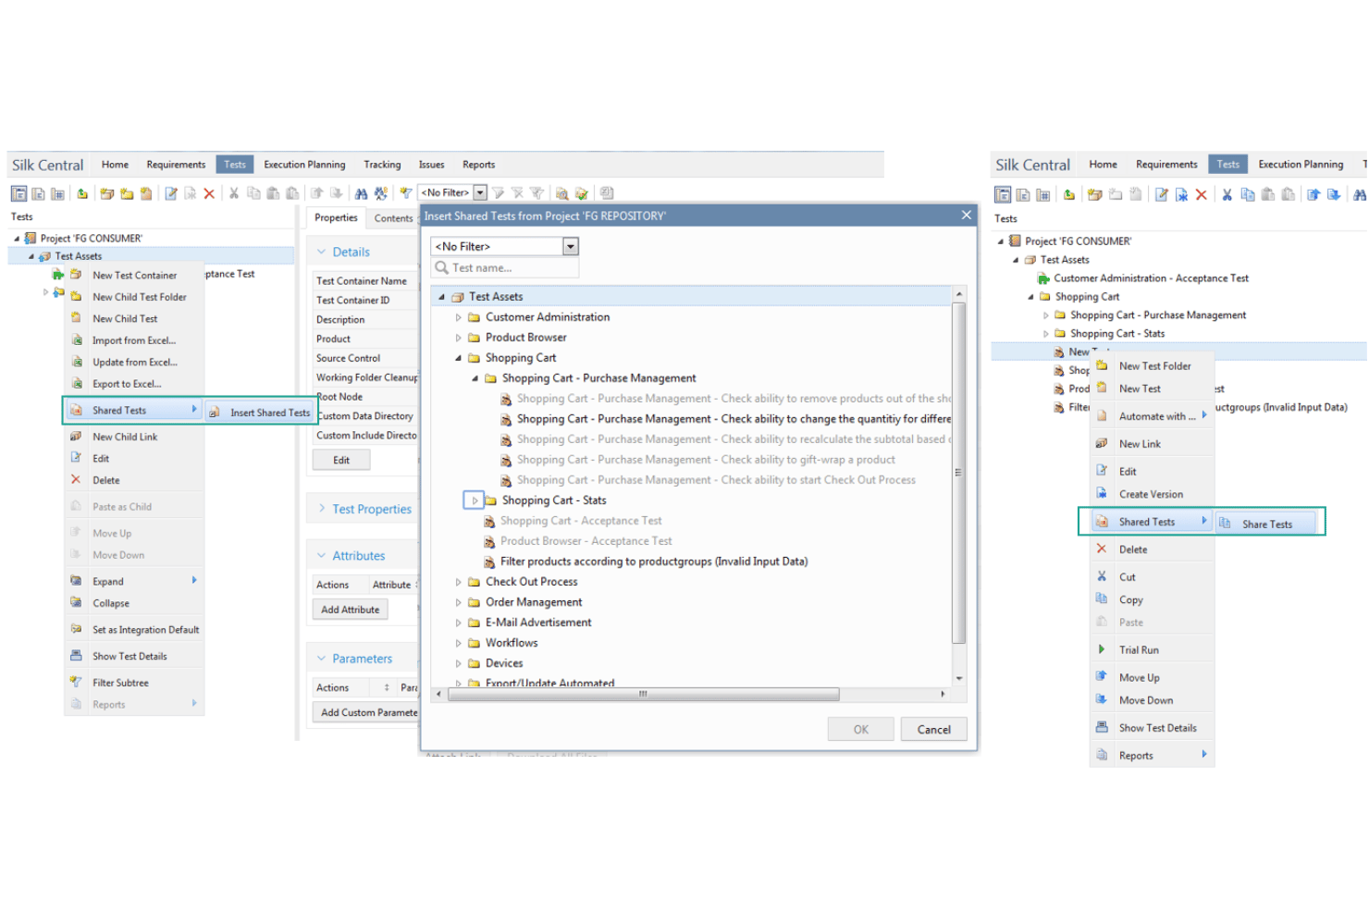Click the Edit pencil icon in left toolbar
Viewport: 1369px width, 913px height.
click(171, 193)
